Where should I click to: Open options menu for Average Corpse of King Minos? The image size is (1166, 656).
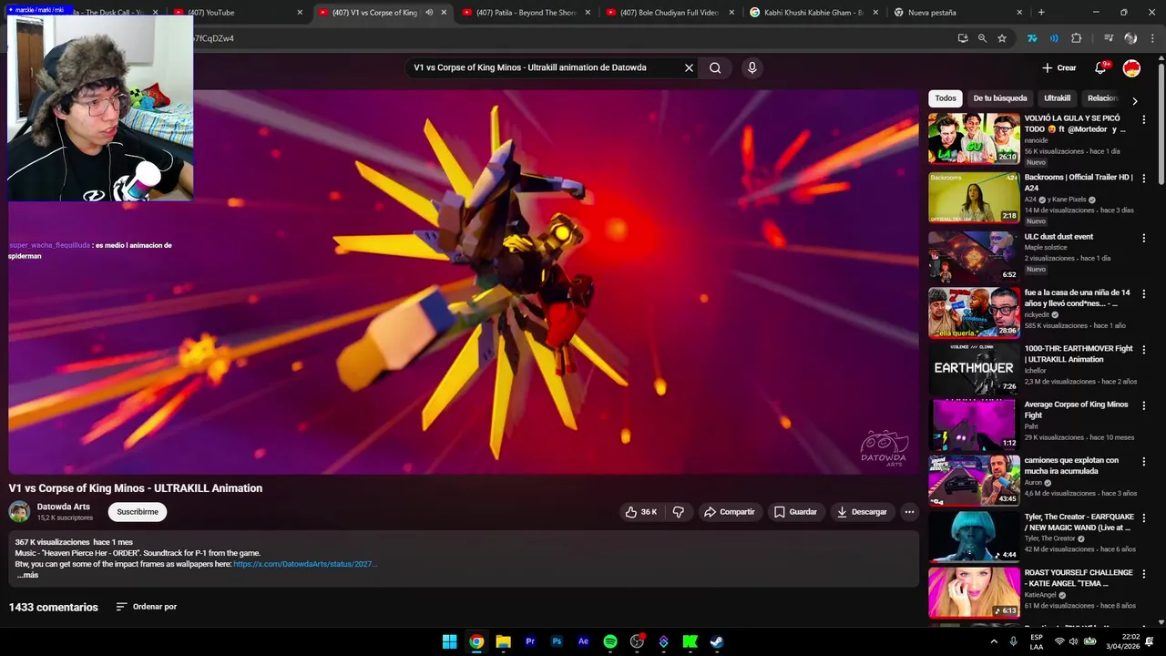pos(1144,405)
